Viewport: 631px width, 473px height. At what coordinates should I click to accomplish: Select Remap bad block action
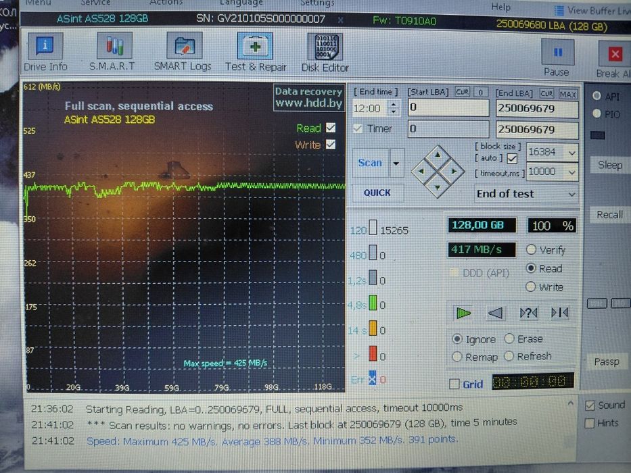457,357
